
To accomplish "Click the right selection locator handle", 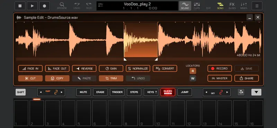I will (x=156, y=59).
